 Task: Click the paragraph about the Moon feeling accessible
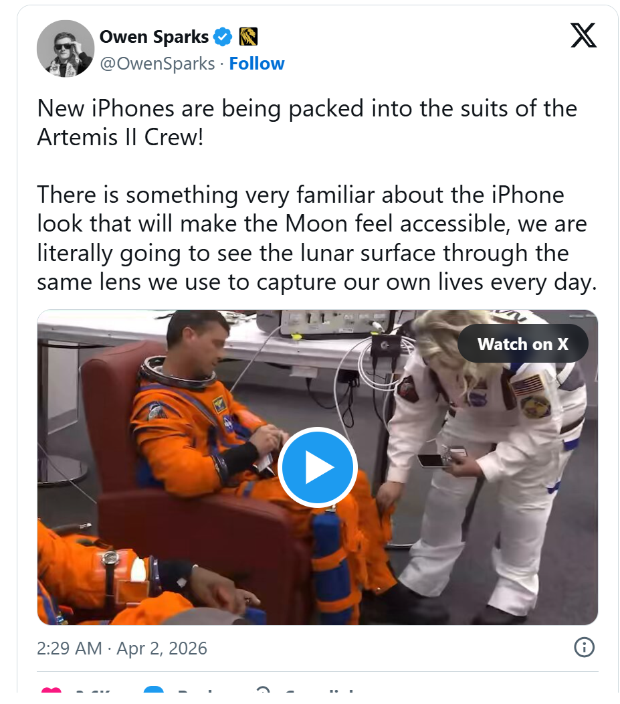pyautogui.click(x=316, y=238)
